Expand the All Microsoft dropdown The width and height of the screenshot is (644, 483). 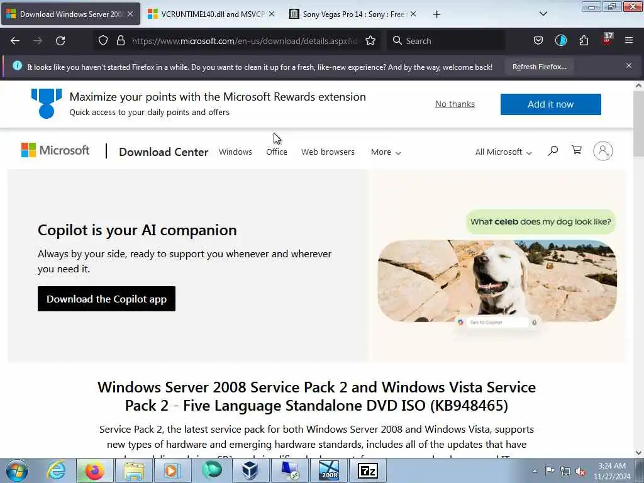coord(503,152)
